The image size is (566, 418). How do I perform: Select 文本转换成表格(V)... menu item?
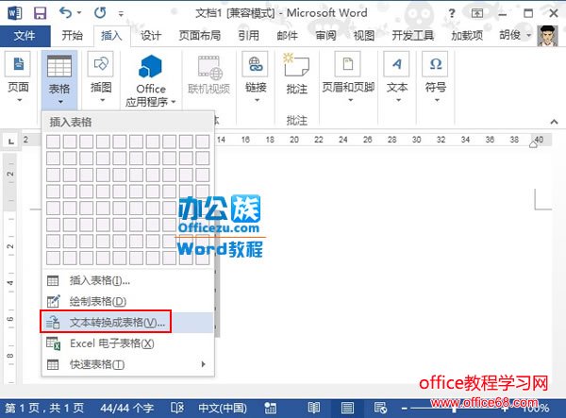pyautogui.click(x=128, y=322)
